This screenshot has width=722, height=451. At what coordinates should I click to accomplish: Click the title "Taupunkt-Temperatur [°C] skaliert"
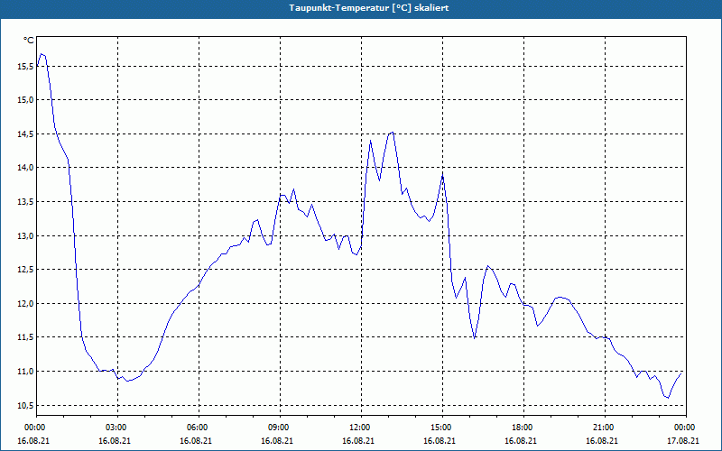pos(368,8)
